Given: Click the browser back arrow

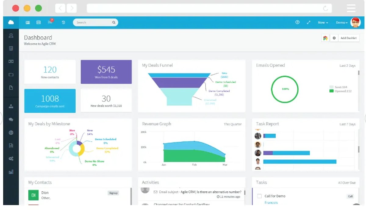Looking at the screenshot, I should (x=60, y=8).
